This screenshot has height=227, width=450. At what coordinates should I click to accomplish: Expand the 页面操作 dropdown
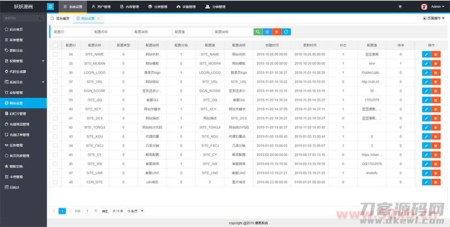click(434, 19)
